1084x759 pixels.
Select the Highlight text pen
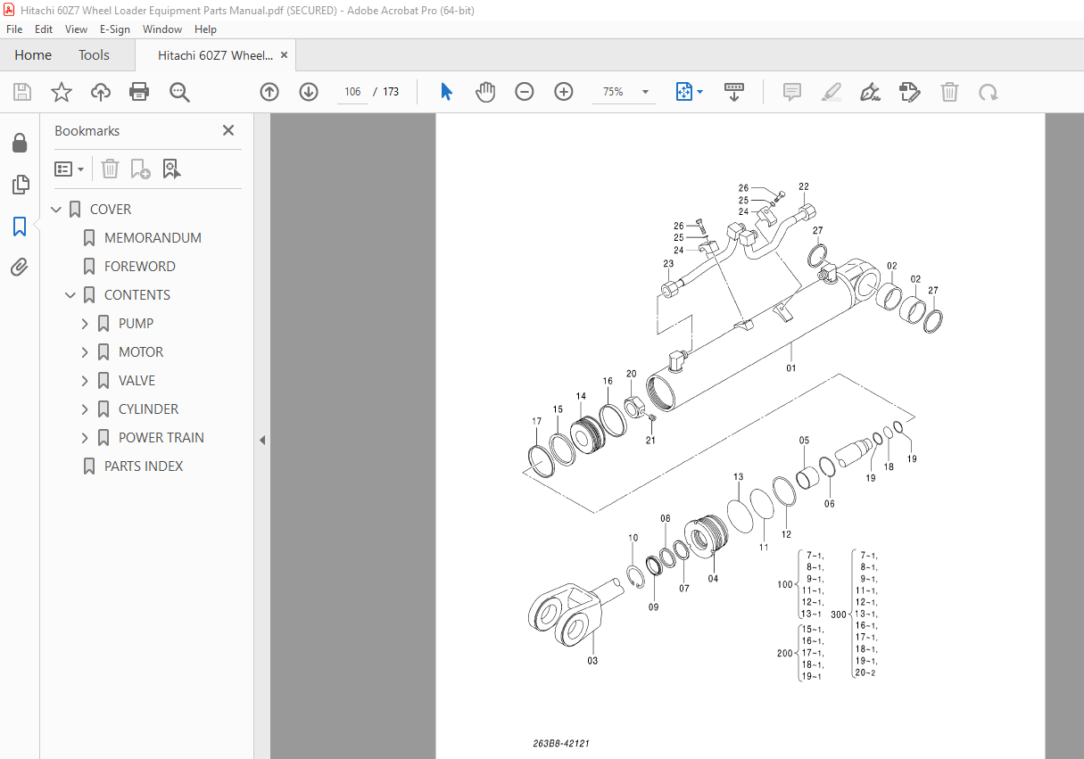(x=831, y=92)
